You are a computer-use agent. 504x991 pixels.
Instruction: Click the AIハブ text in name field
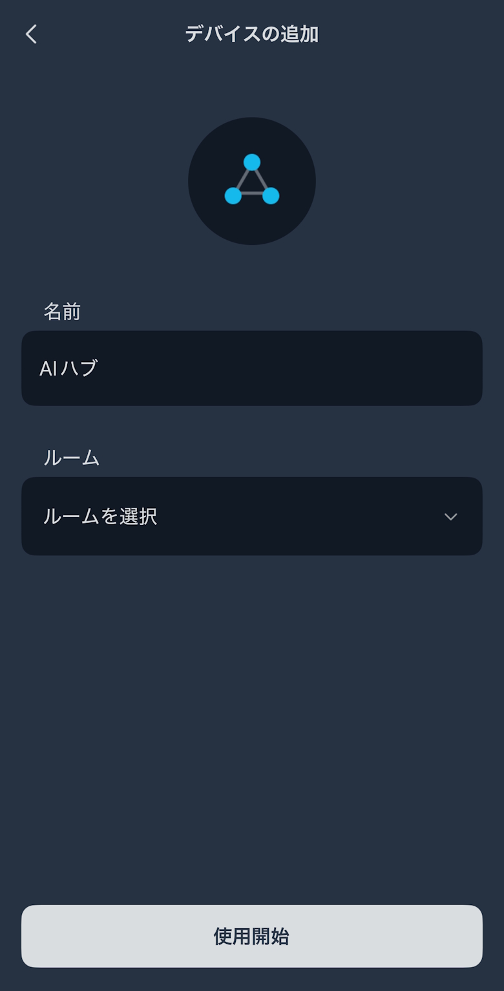[68, 368]
